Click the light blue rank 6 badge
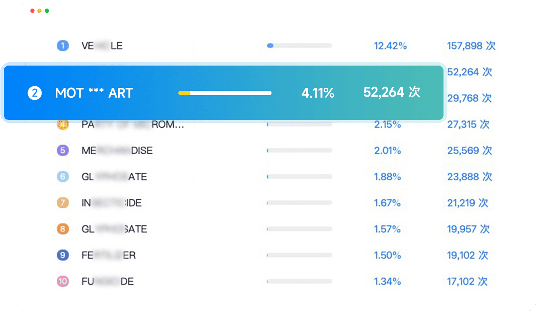Image resolution: width=537 pixels, height=312 pixels. (63, 177)
